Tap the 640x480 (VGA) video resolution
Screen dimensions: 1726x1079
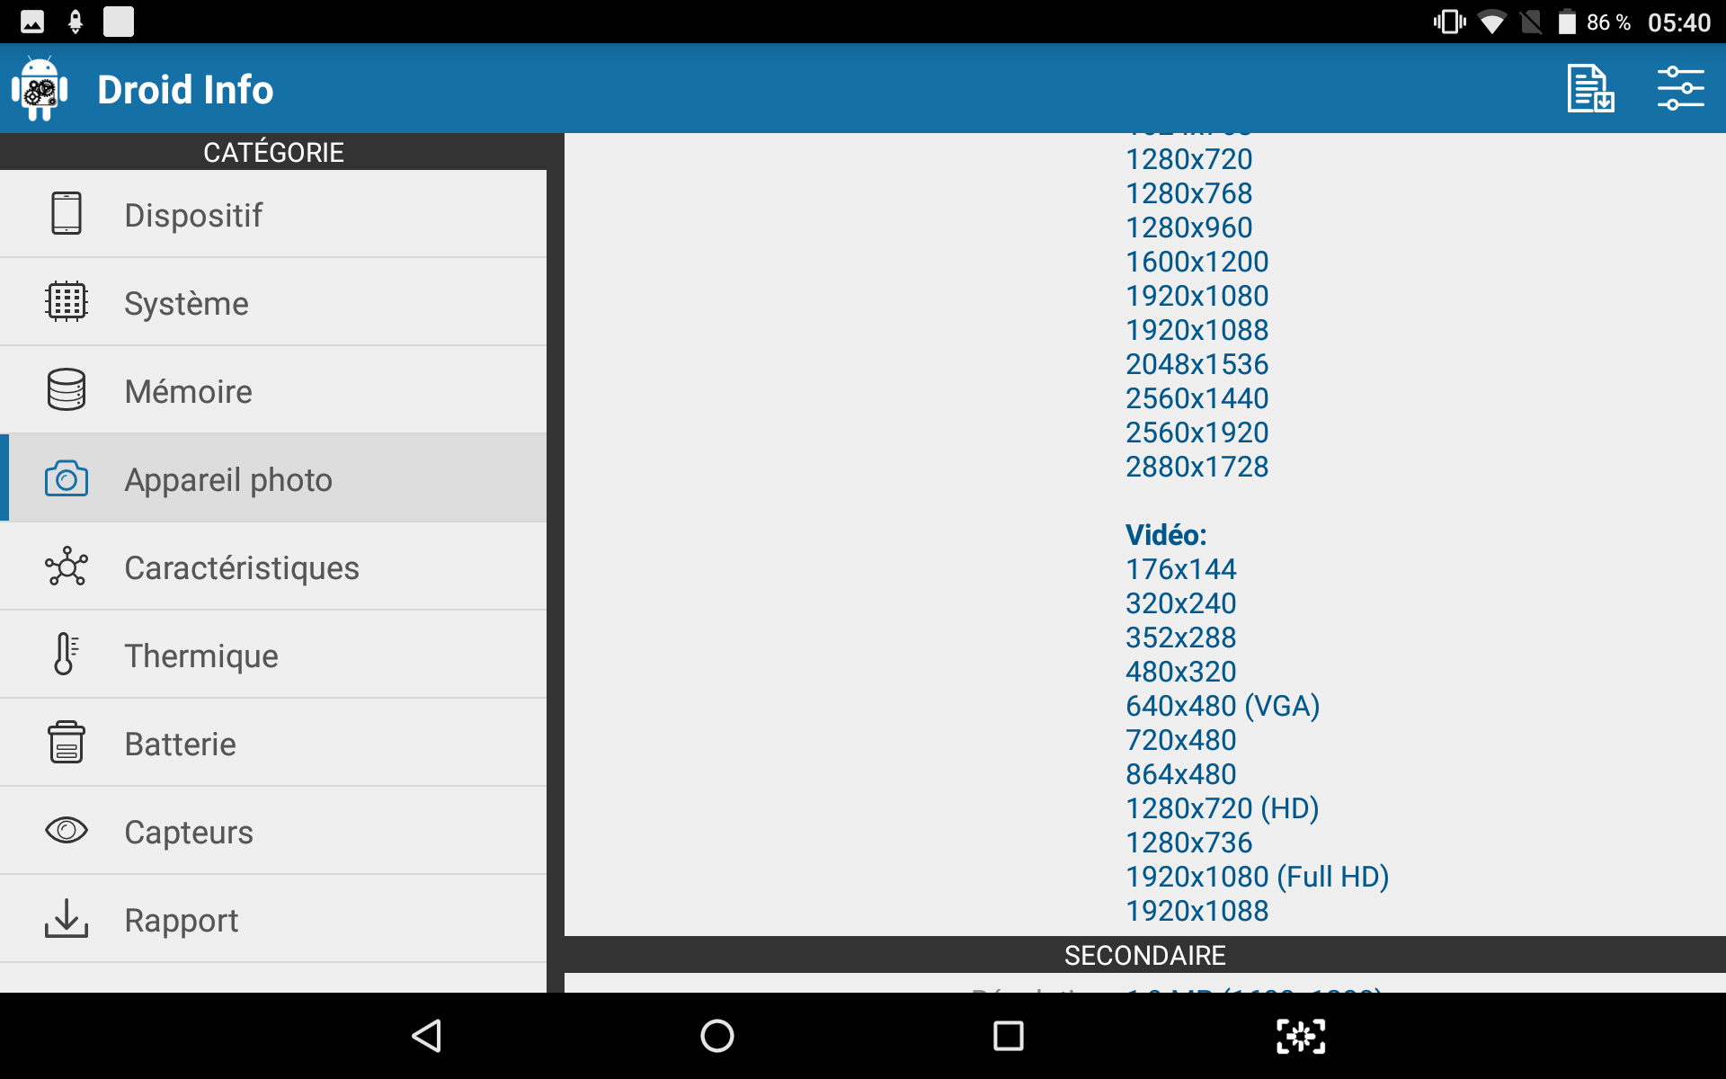pyautogui.click(x=1222, y=706)
